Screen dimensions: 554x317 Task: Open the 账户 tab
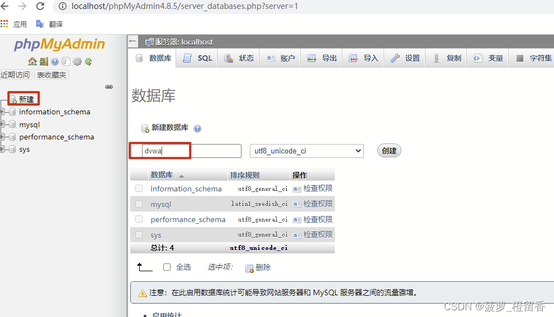[x=281, y=58]
